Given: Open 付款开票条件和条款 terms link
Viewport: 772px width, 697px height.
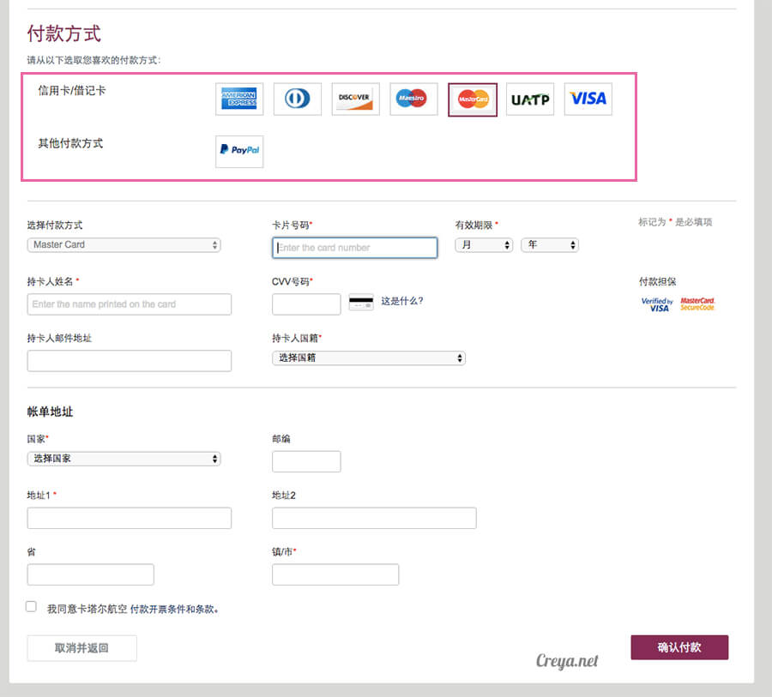Looking at the screenshot, I should (x=174, y=610).
